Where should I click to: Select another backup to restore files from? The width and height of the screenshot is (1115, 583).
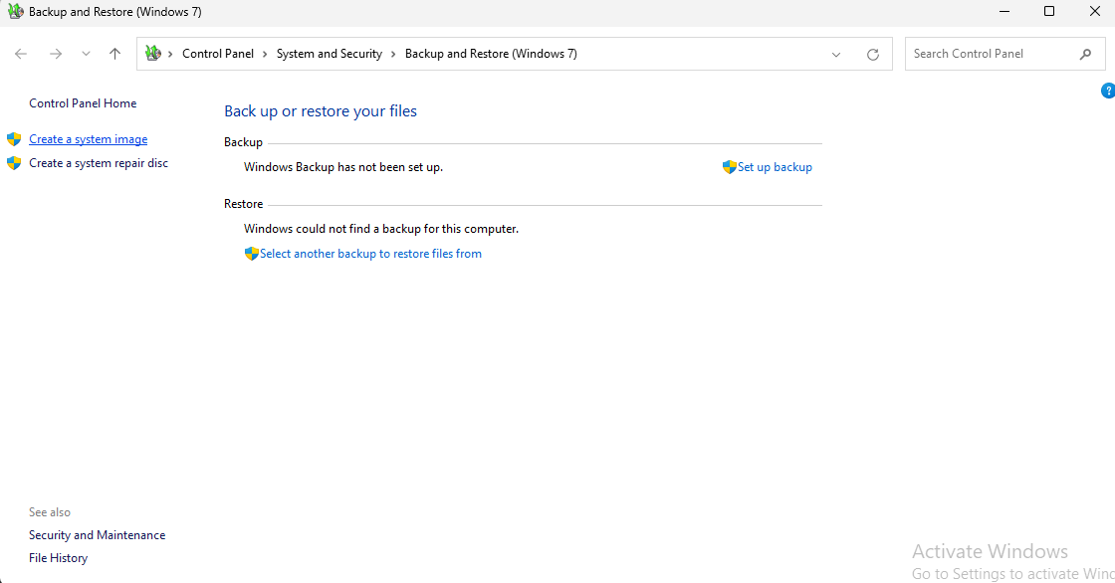370,254
